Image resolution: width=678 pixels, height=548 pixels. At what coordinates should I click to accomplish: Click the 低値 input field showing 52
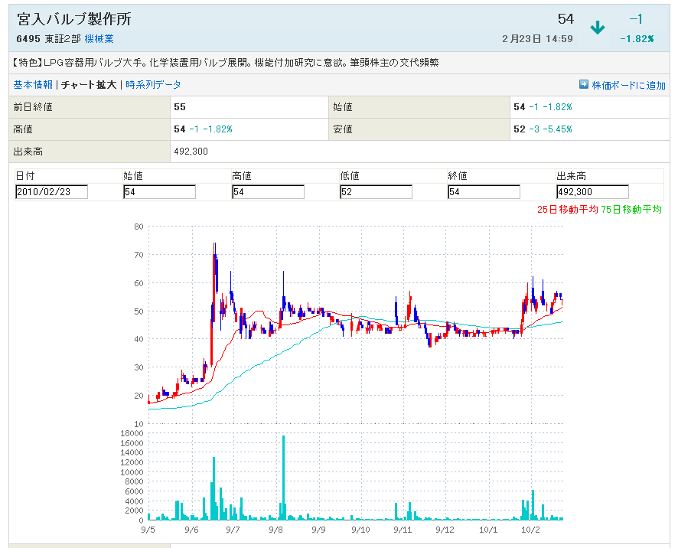[376, 192]
